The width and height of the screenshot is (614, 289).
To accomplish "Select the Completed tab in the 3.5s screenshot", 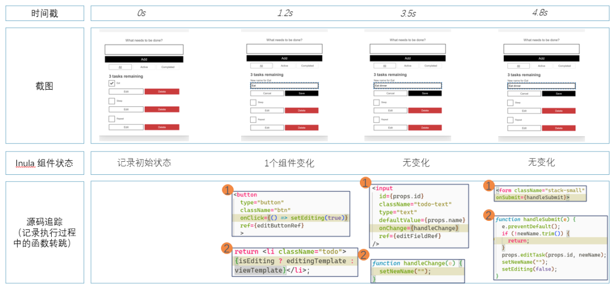I will [431, 66].
